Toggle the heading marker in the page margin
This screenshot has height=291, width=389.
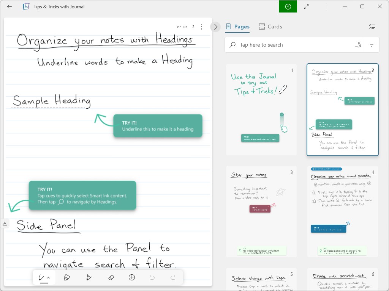[x=5, y=224]
